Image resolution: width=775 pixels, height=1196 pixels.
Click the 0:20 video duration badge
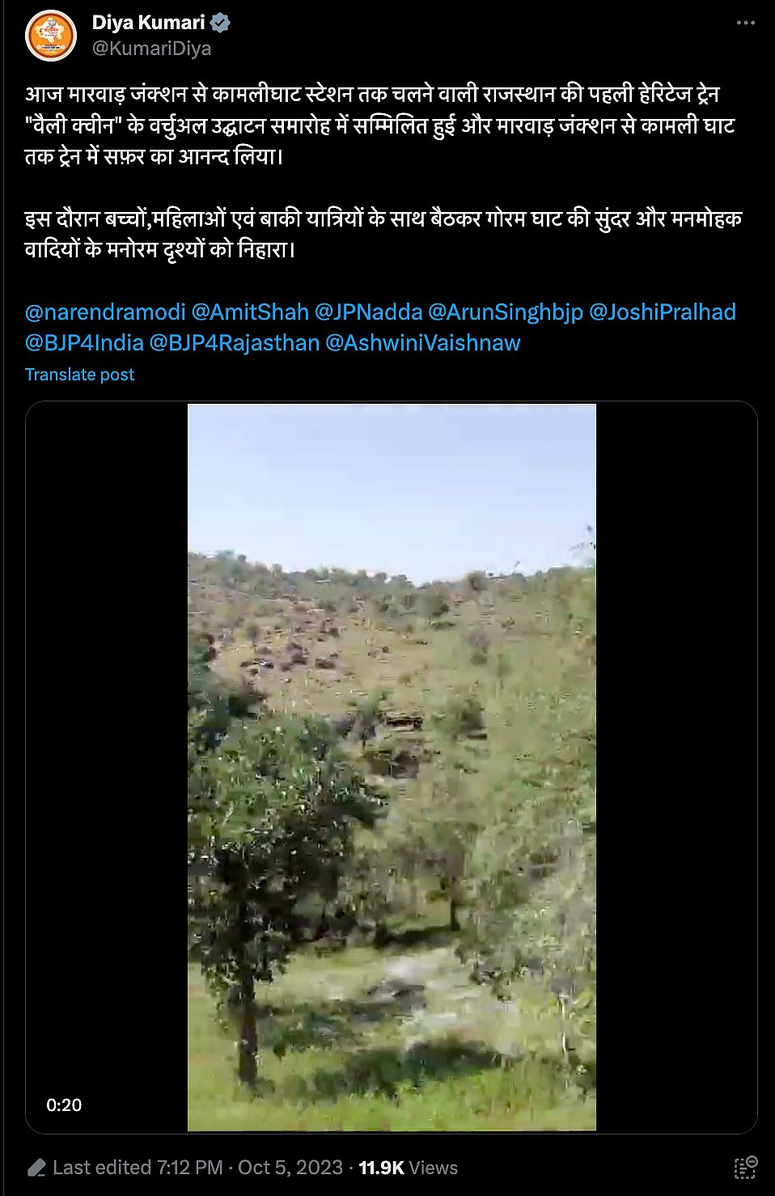coord(64,1105)
